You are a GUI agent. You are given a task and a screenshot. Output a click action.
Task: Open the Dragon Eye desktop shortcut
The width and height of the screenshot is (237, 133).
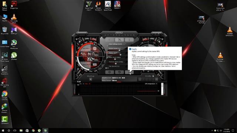pos(14,5)
